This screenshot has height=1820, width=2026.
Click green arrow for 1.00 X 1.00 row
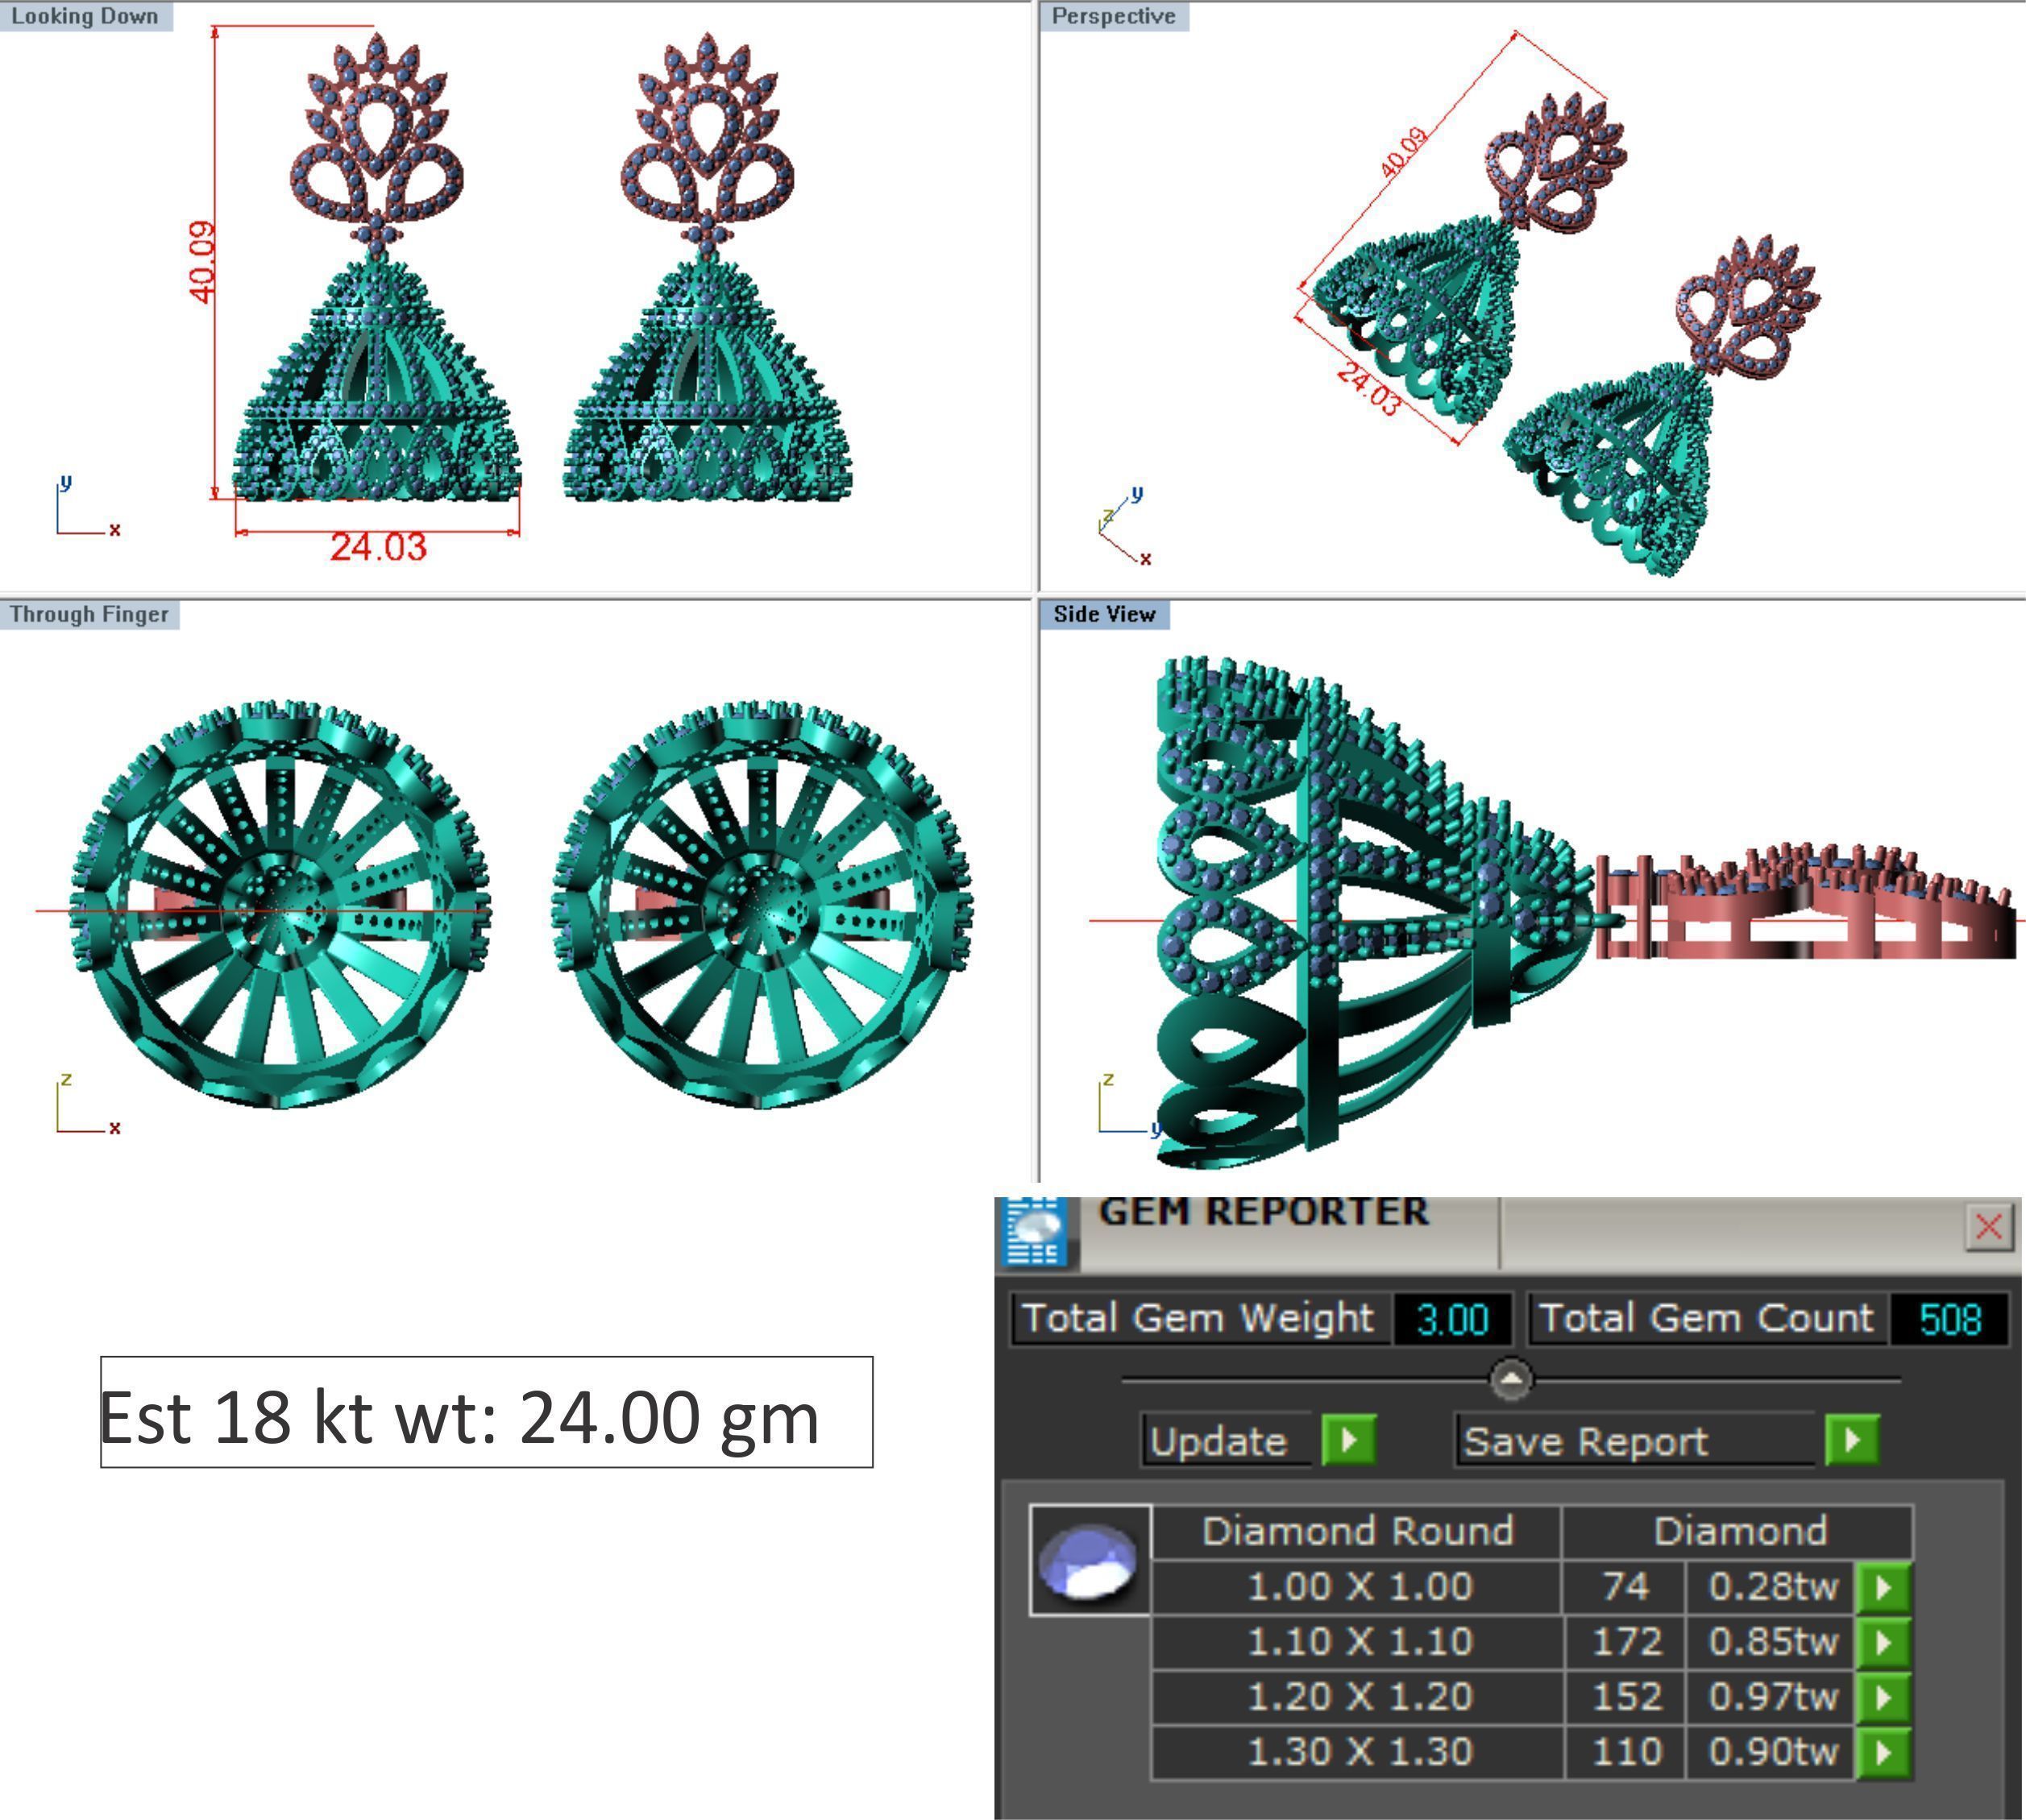click(1883, 1587)
